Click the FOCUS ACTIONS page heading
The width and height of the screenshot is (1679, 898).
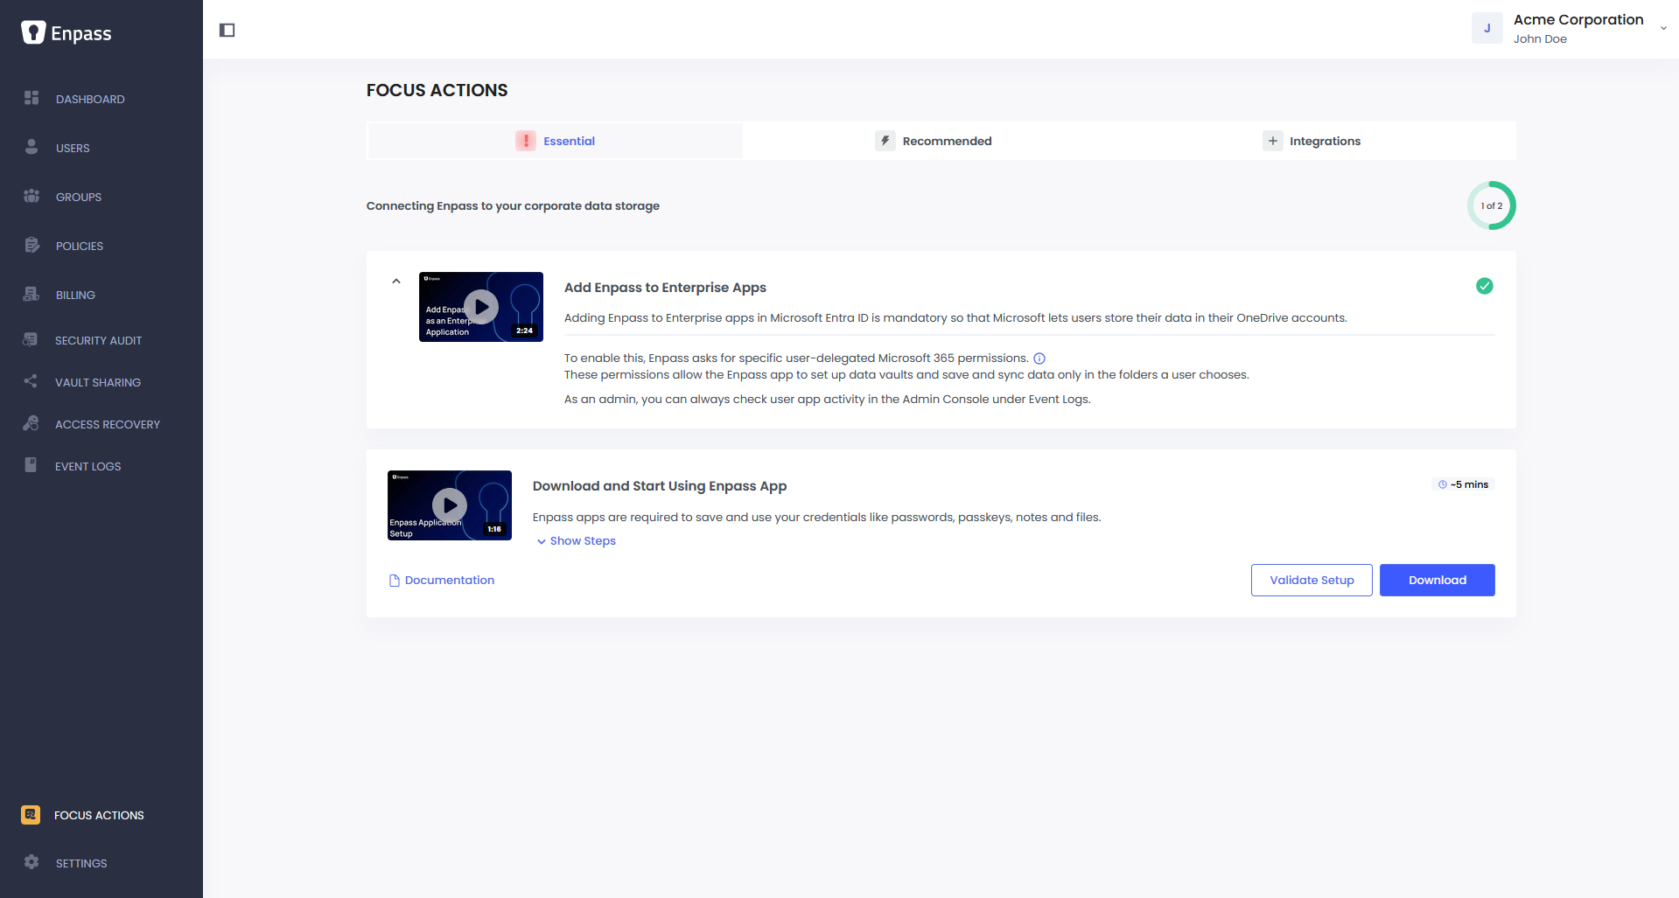437,90
